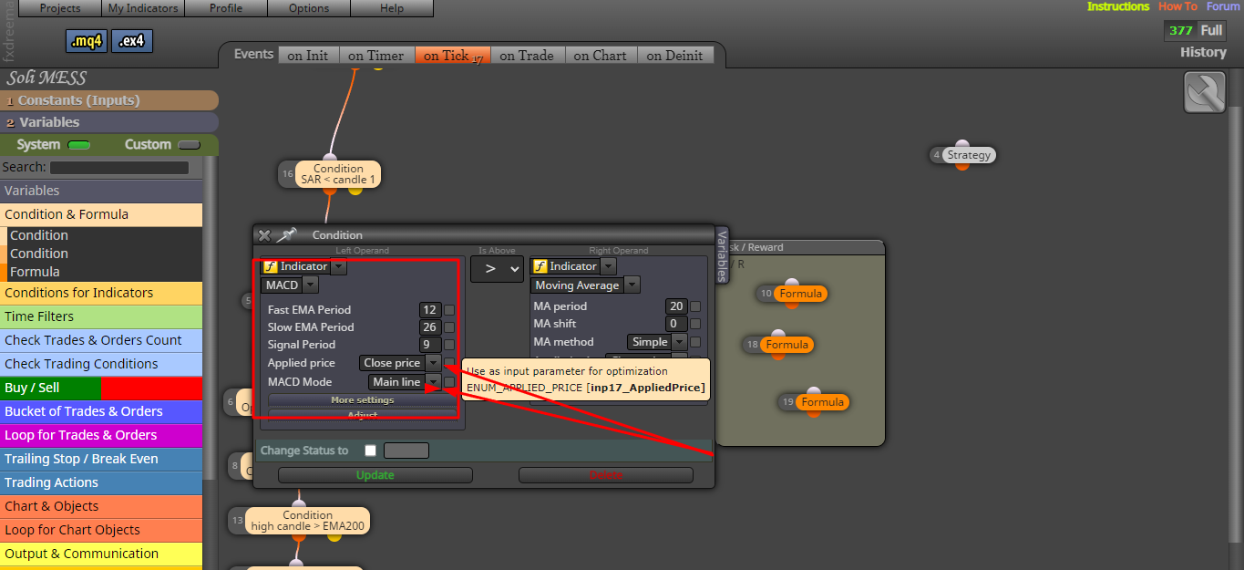This screenshot has height=570, width=1244.
Task: Open Instructions link
Action: click(x=1118, y=6)
